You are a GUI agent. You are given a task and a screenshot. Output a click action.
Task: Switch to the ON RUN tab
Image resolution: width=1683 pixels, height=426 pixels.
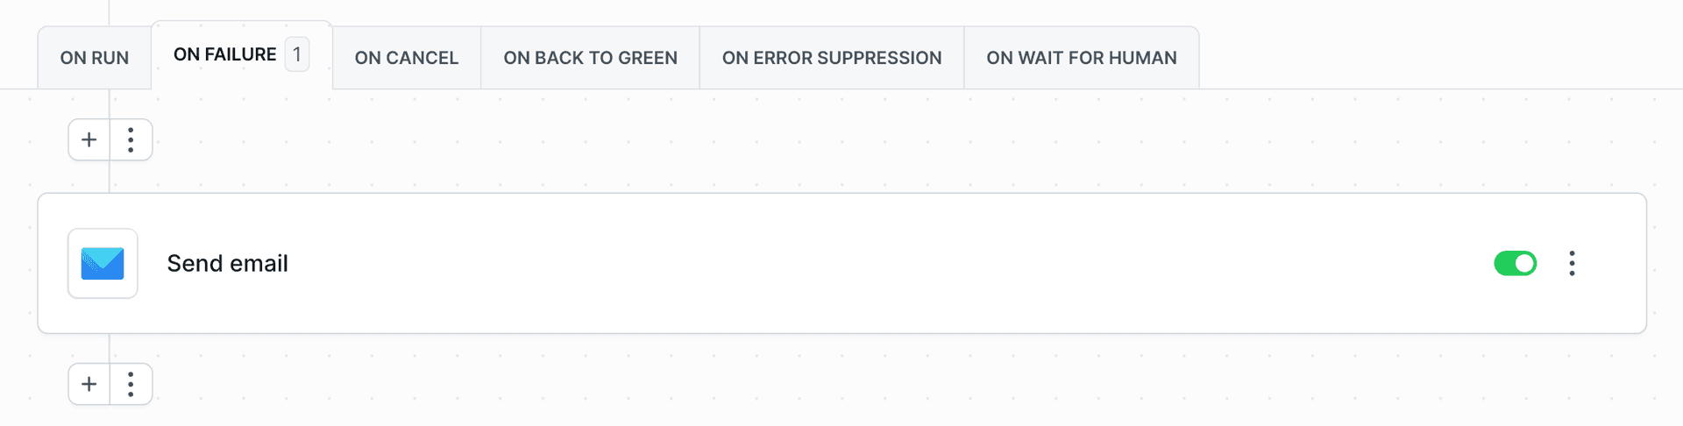coord(95,58)
